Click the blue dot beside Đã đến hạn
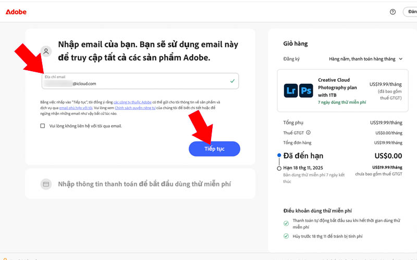The width and height of the screenshot is (417, 260). (x=279, y=155)
